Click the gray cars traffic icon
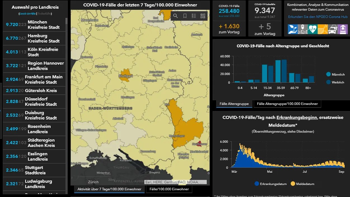The image size is (350, 197). (x=332, y=29)
